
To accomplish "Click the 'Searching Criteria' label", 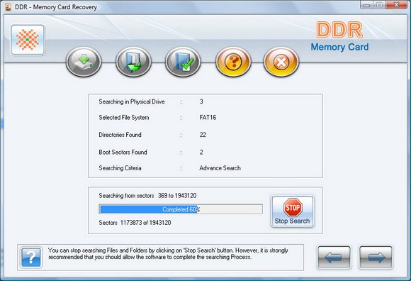I will tap(120, 168).
